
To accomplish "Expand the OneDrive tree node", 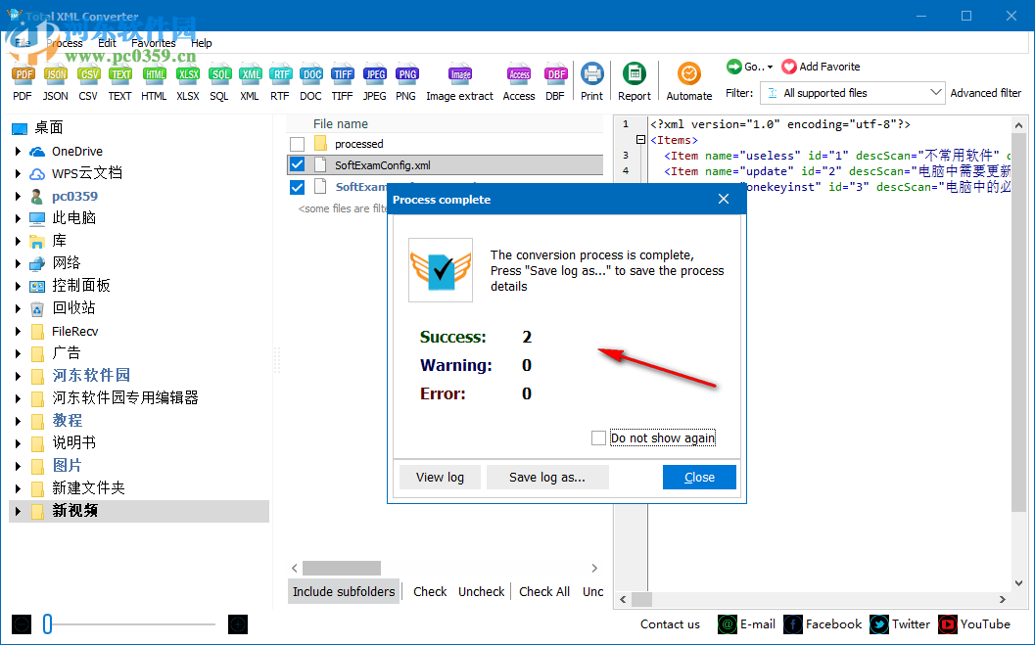I will click(20, 151).
